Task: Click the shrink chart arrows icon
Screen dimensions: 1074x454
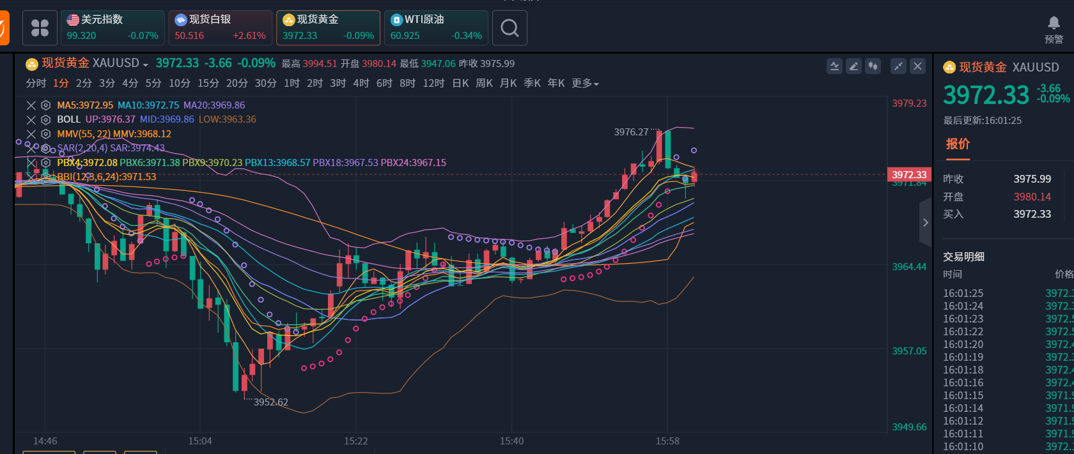Action: point(898,66)
